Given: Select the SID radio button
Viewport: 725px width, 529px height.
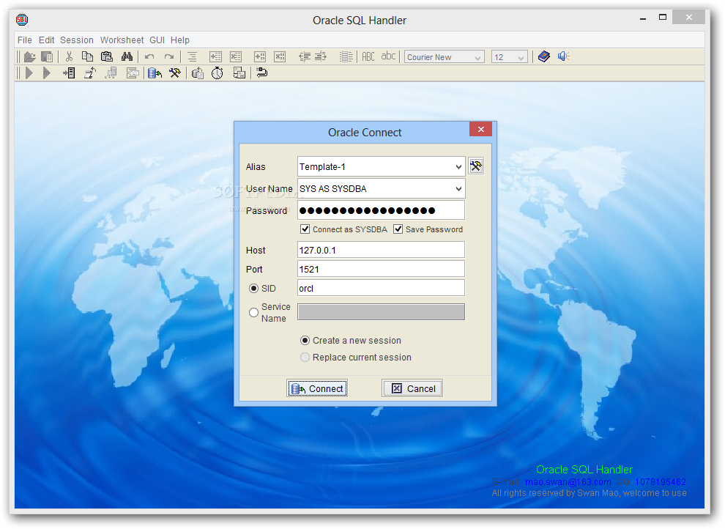Looking at the screenshot, I should pyautogui.click(x=253, y=289).
